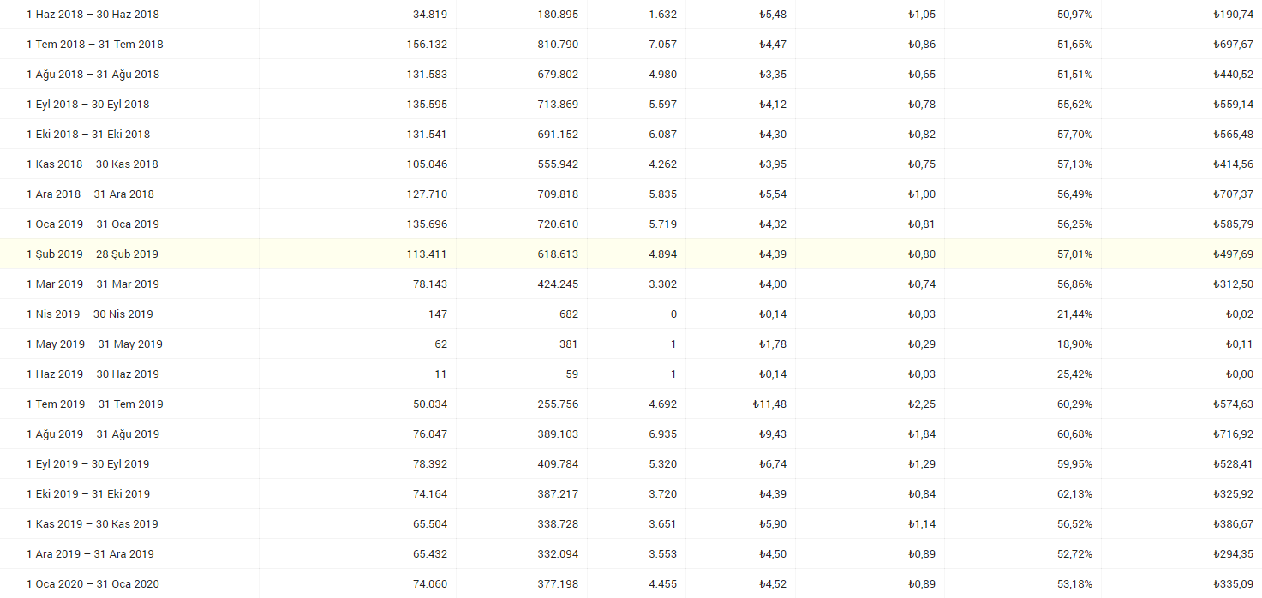Click the 62,13% cell for Eki 2019
Viewport: 1262px width, 598px height.
click(x=1074, y=494)
